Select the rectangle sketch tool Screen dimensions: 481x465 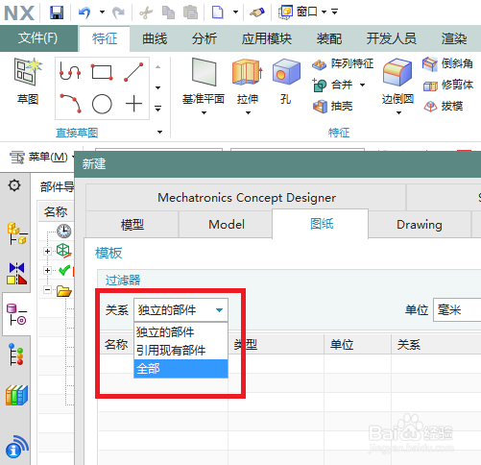coord(102,72)
